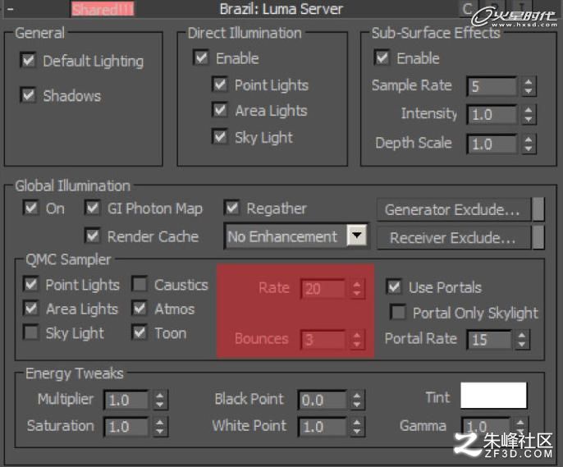This screenshot has height=467, width=563.
Task: Click the QMC Rate value field
Action: pyautogui.click(x=323, y=289)
